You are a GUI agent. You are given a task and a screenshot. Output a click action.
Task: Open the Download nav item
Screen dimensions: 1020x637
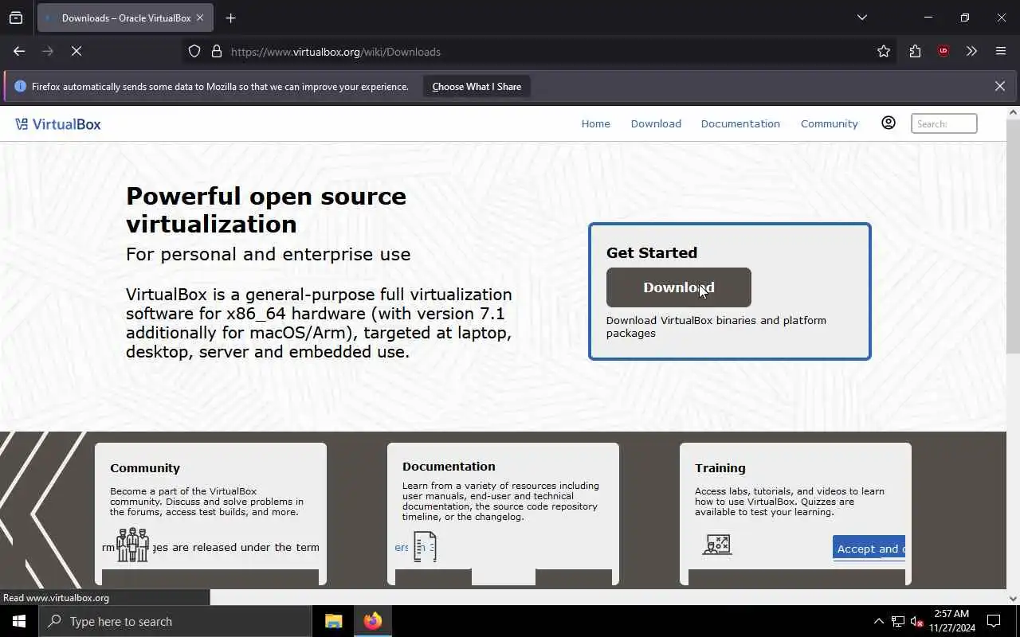click(656, 123)
